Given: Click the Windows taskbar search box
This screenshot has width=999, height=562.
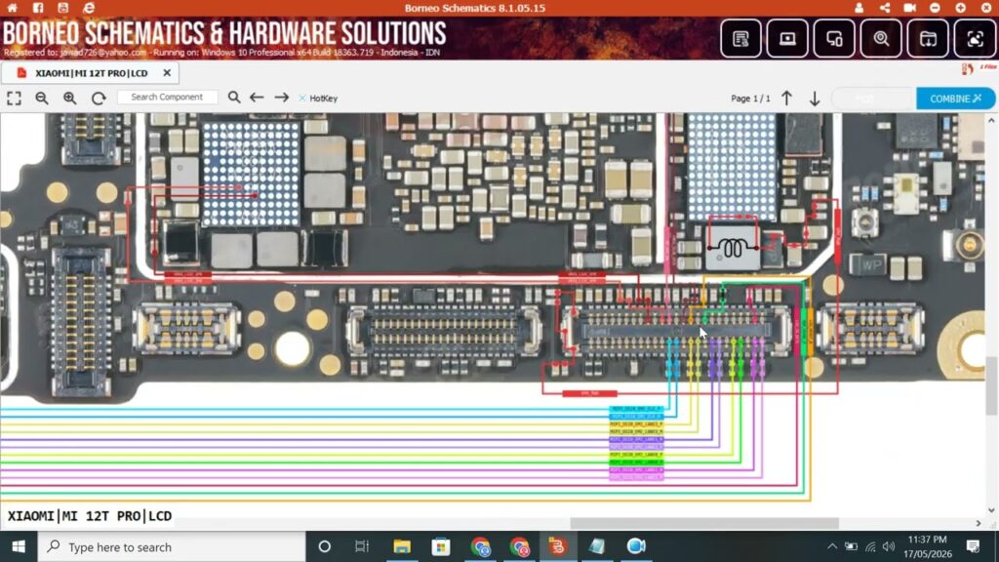Looking at the screenshot, I should point(172,546).
